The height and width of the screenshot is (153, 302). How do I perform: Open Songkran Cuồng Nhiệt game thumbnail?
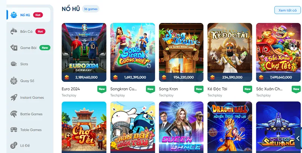point(133,52)
